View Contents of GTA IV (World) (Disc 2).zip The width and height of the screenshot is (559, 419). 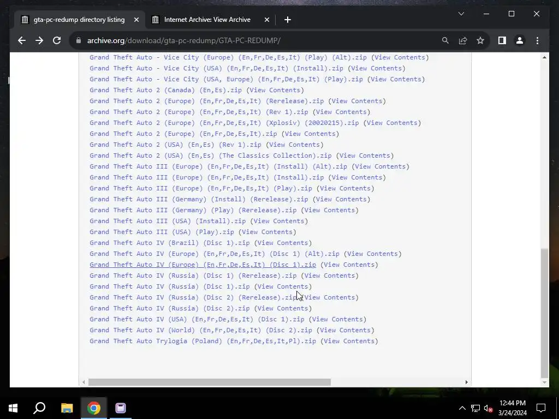pos(345,330)
